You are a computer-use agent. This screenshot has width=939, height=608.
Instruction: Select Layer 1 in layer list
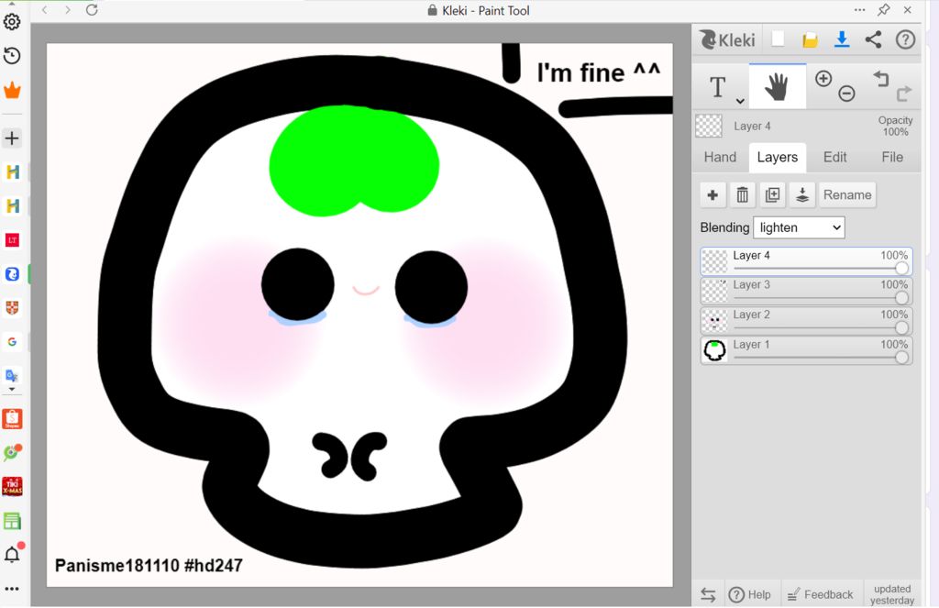point(806,351)
